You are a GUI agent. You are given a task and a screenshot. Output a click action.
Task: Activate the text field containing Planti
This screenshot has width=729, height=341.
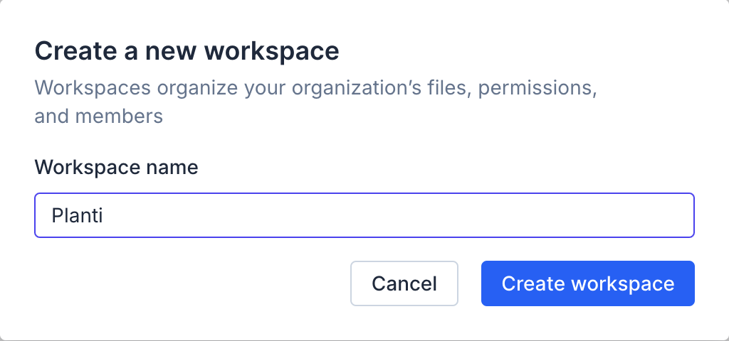click(364, 215)
